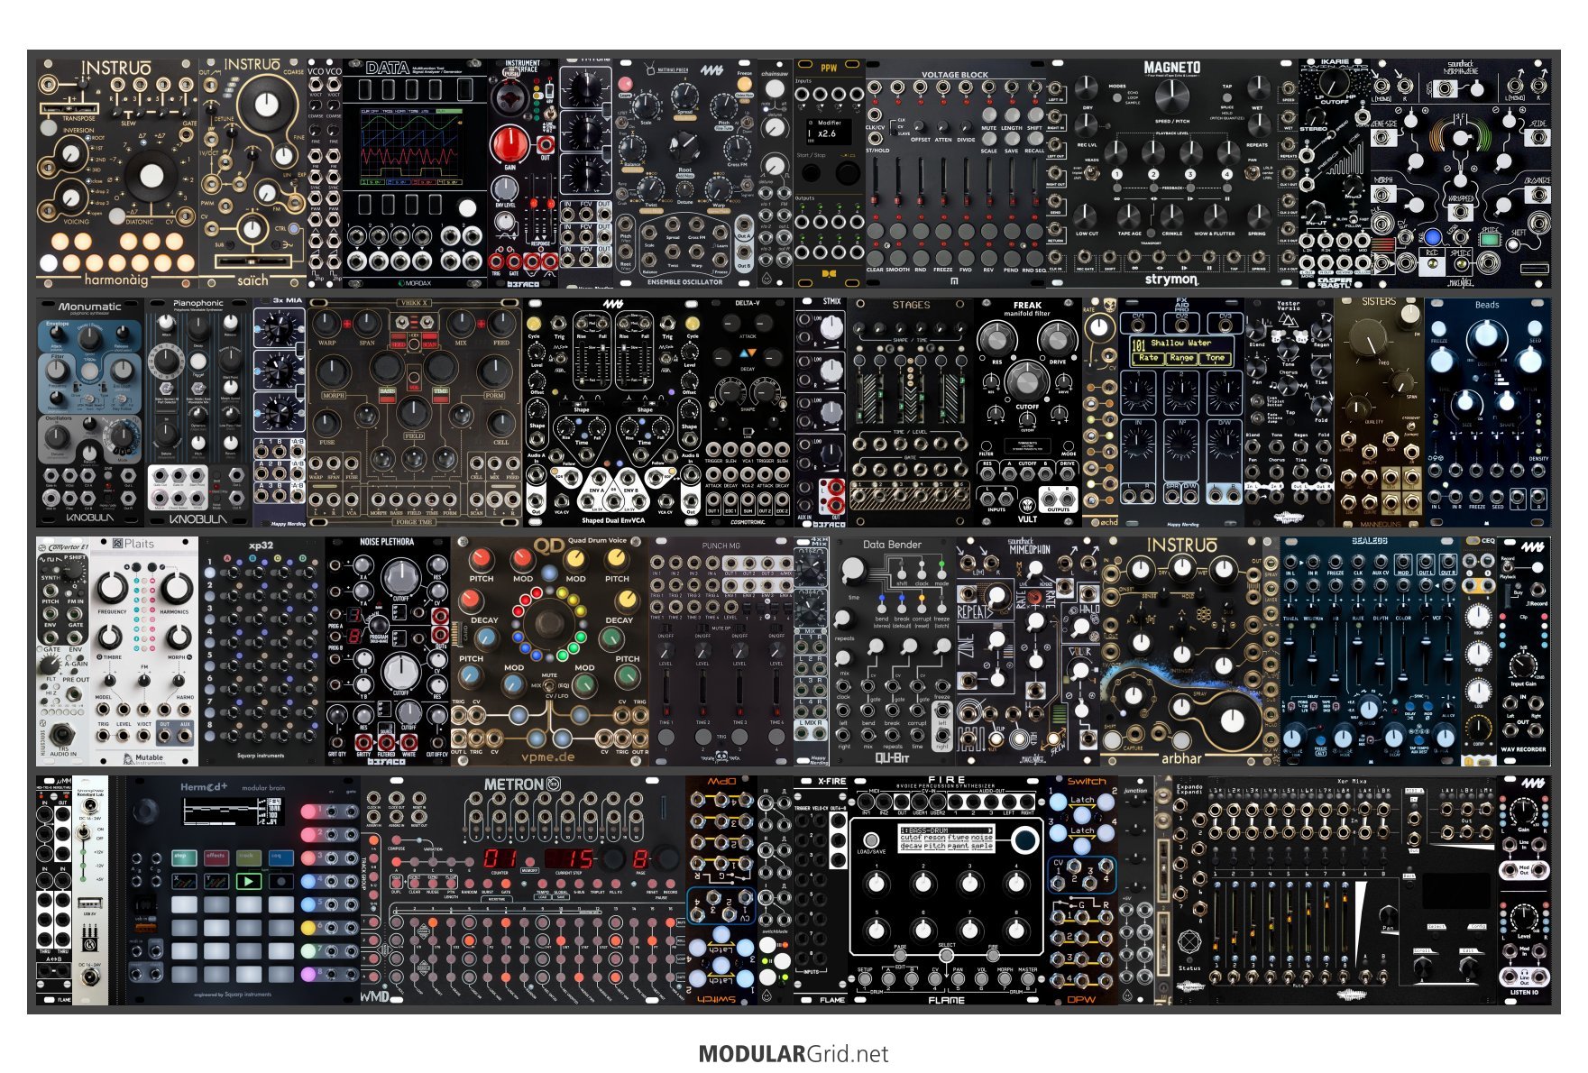
Task: Click the PPW Modifier x2.6 display
Action: point(830,132)
